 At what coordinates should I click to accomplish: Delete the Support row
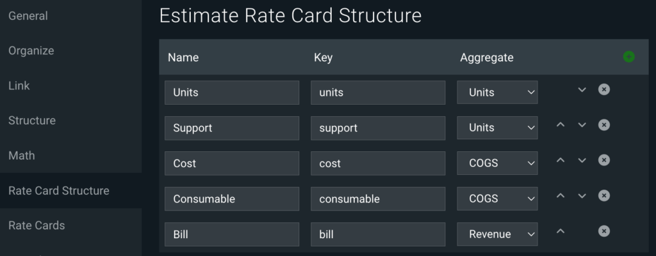(603, 124)
